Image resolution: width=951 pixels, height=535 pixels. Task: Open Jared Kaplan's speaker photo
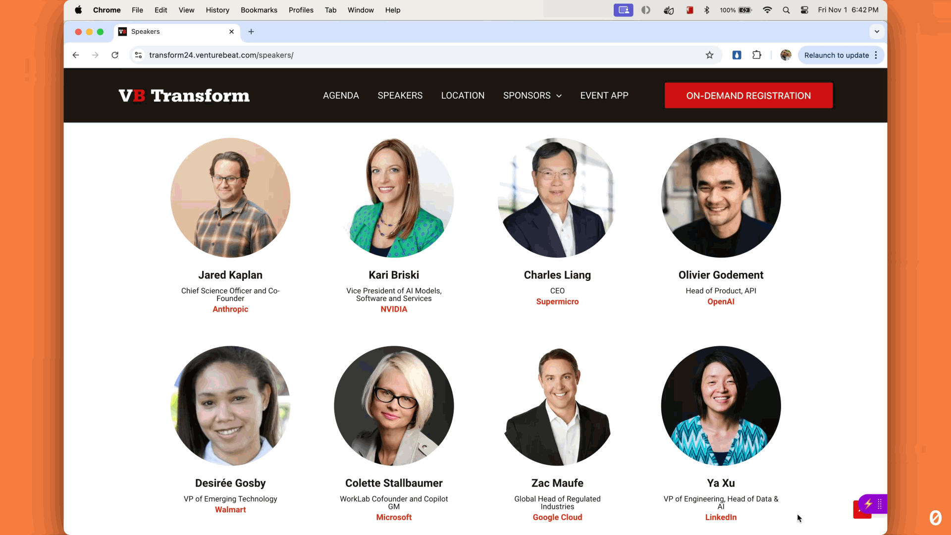(230, 198)
